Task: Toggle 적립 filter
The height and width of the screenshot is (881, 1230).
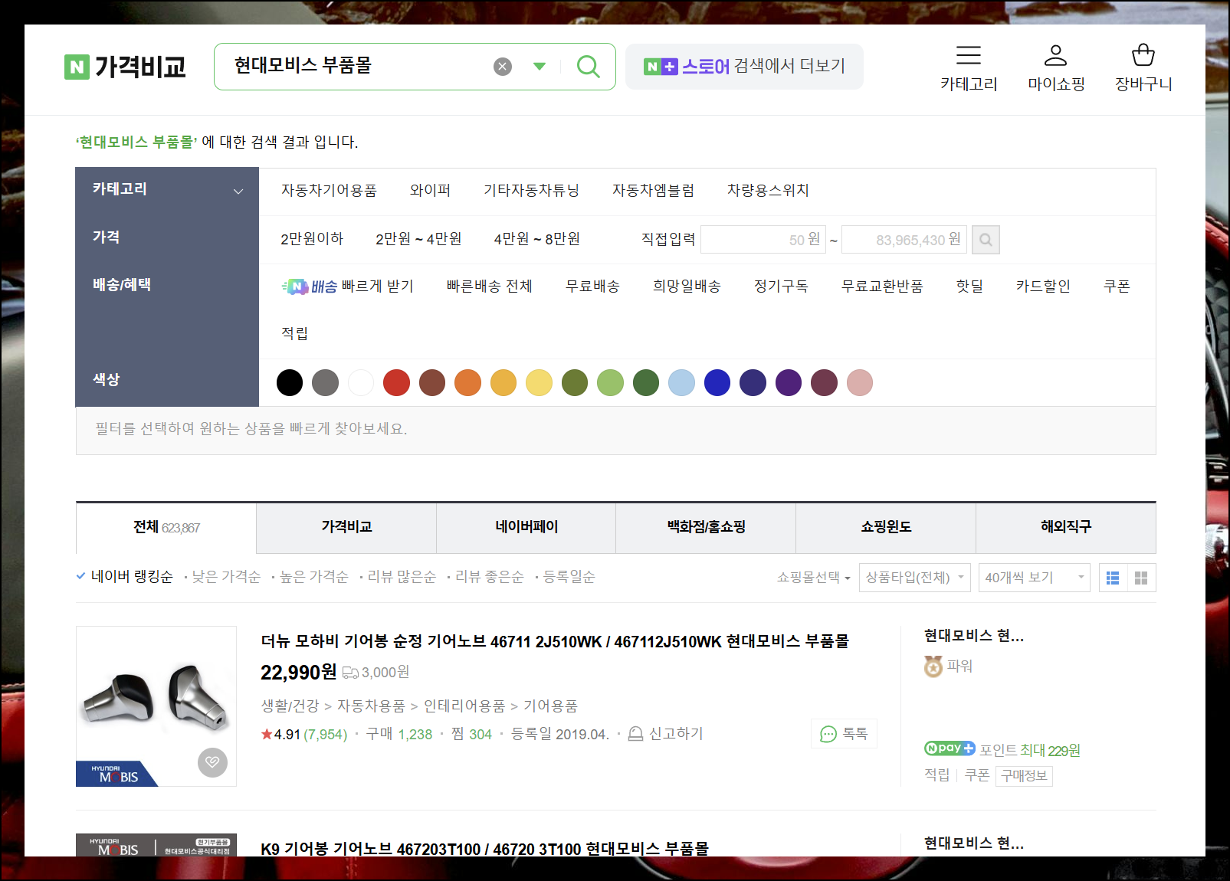Action: 294,333
